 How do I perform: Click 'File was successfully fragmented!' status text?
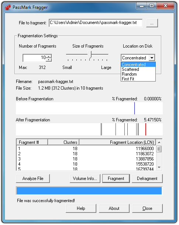tap(46, 201)
